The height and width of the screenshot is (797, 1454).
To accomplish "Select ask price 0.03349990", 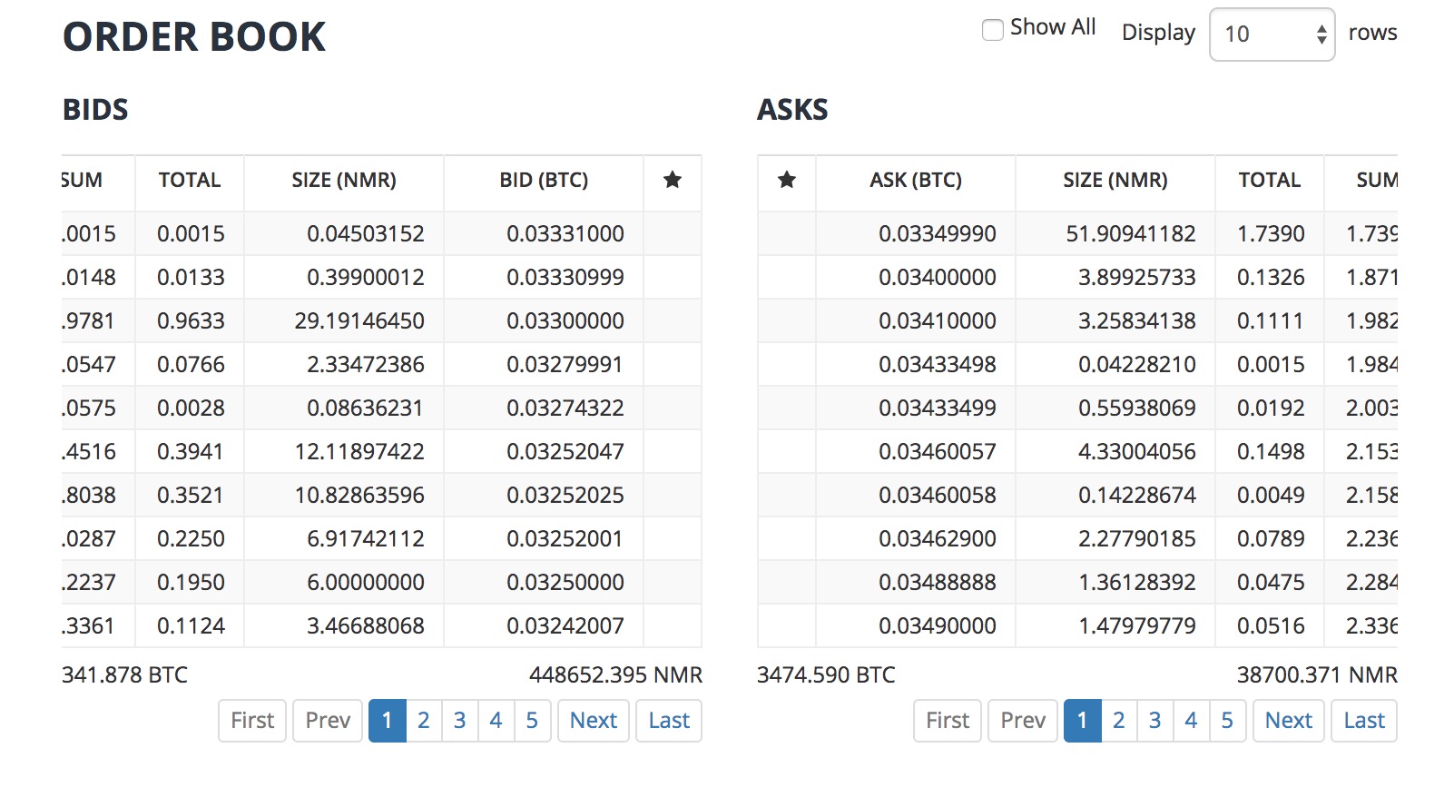I will tap(938, 234).
